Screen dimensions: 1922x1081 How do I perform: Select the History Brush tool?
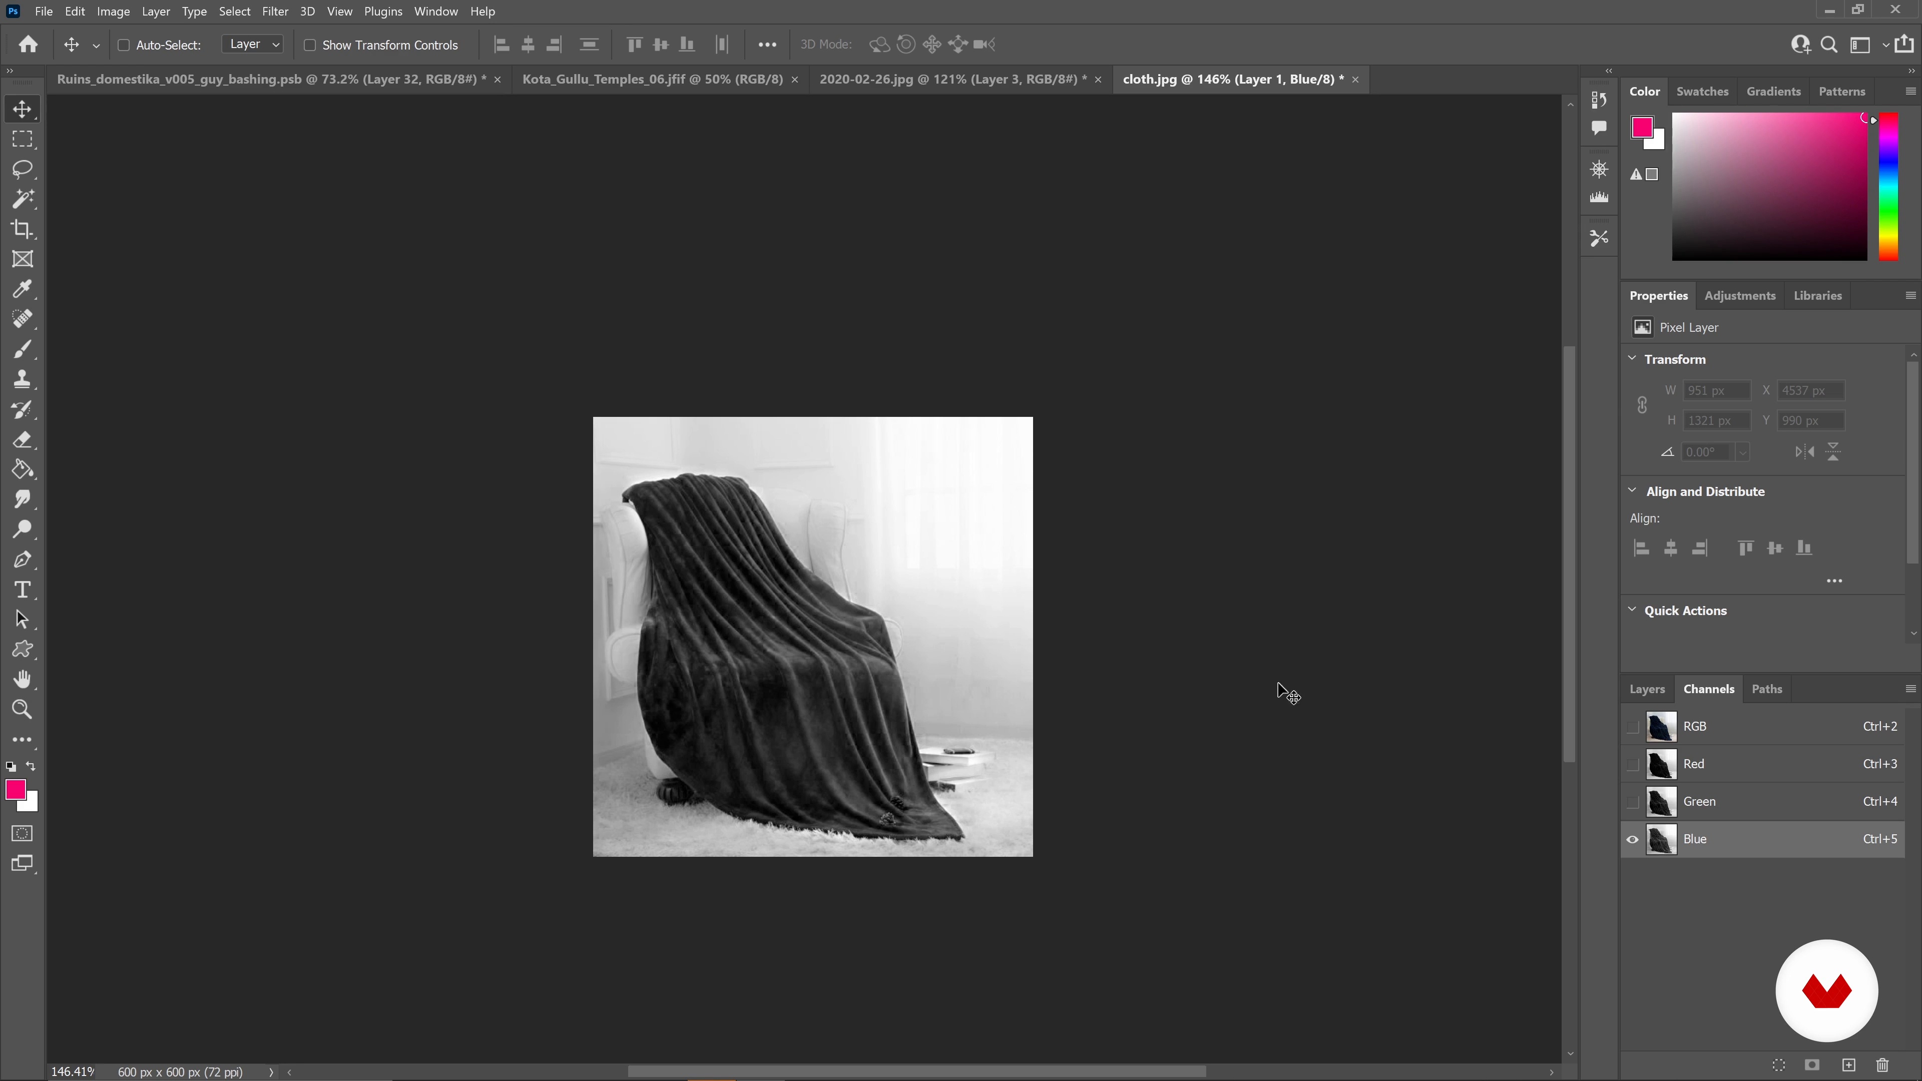(x=23, y=409)
